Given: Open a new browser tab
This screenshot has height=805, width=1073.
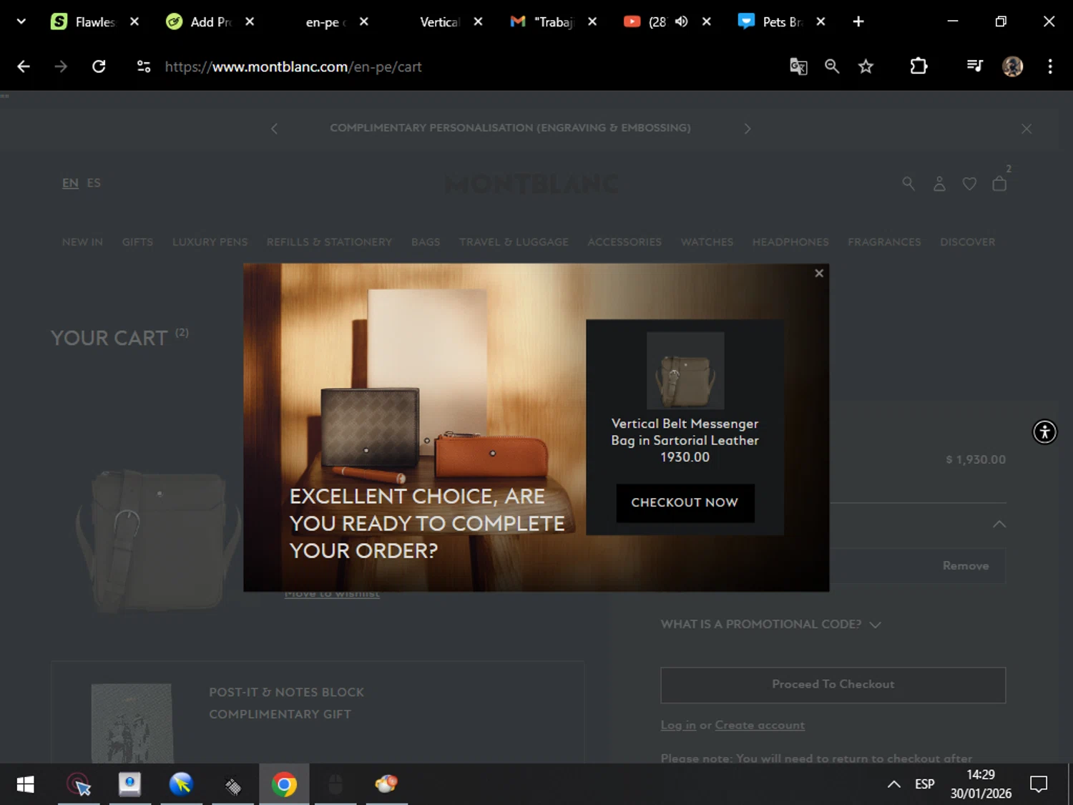Looking at the screenshot, I should (x=858, y=21).
